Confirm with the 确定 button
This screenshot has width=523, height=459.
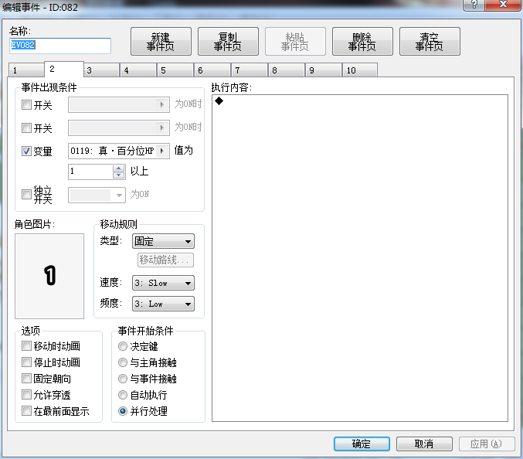coord(362,444)
